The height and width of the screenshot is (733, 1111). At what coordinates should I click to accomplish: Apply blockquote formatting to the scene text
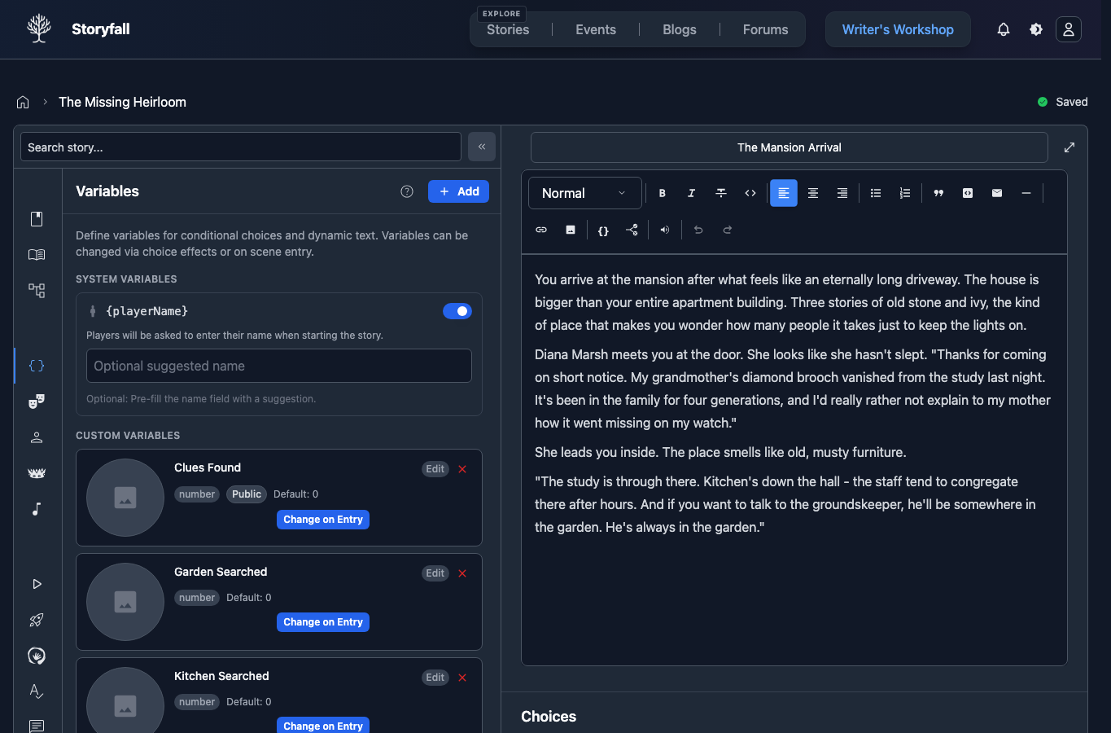click(938, 193)
